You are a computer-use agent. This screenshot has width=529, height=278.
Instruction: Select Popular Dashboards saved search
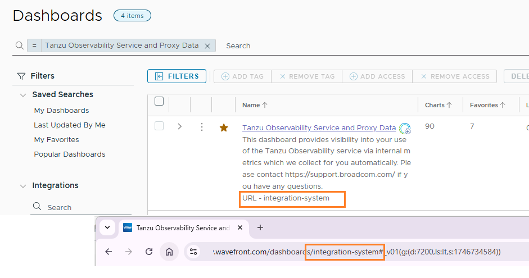coord(69,154)
